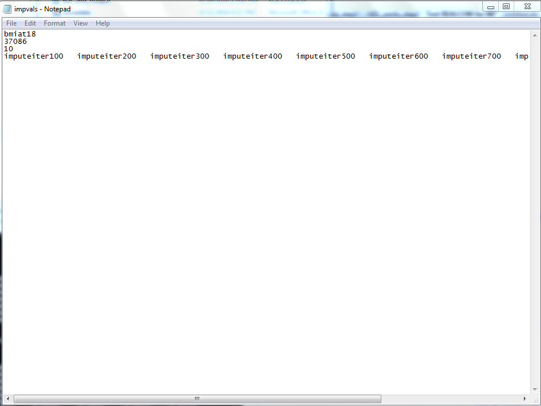
Task: Click the vertical scrollbar down arrow
Action: 534,389
